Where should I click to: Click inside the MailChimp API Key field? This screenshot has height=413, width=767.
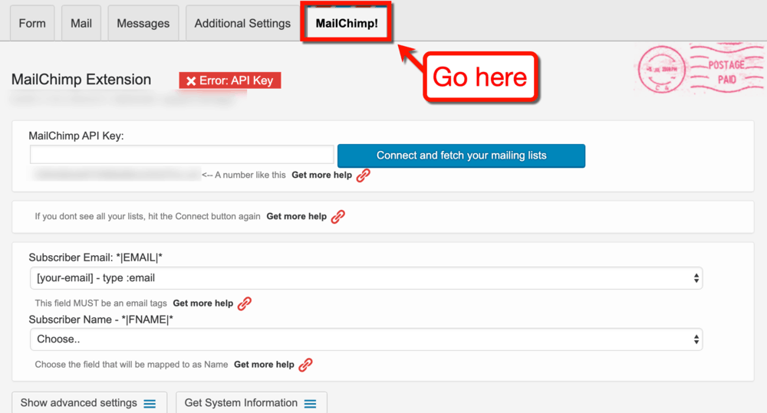click(x=182, y=155)
